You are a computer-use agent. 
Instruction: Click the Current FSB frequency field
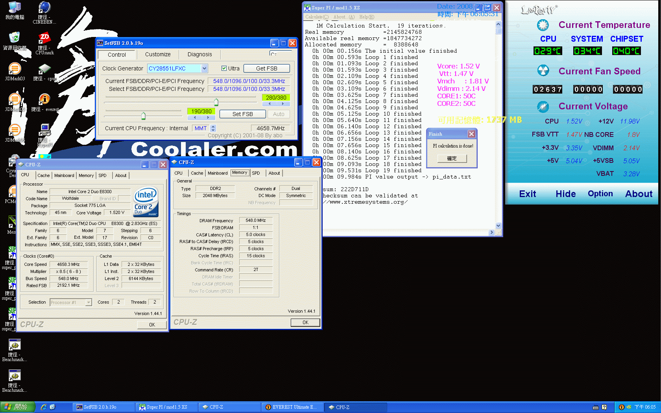[x=249, y=81]
